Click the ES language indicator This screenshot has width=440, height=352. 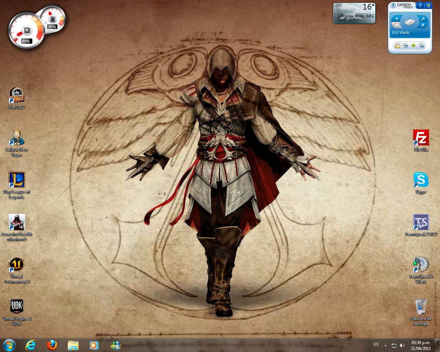point(376,344)
